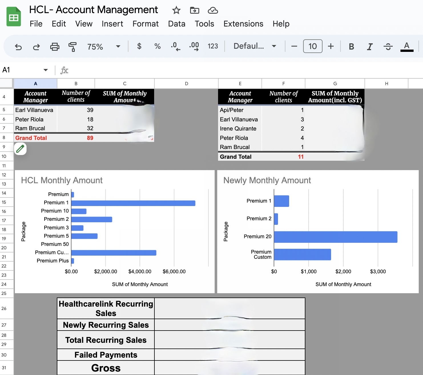Click the Premium Custom bar in HCL chart
Viewport: 423px width, 375px height.
point(114,253)
